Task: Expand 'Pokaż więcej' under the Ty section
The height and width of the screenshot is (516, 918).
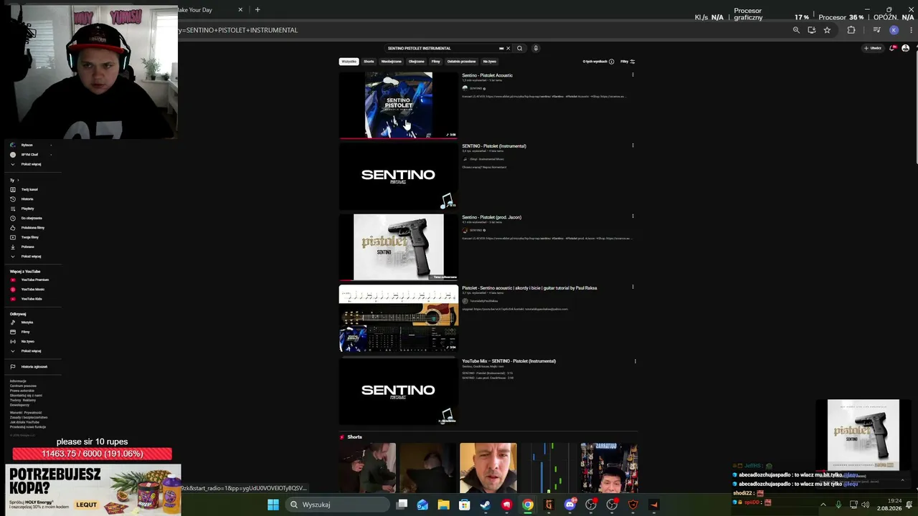Action: point(31,256)
